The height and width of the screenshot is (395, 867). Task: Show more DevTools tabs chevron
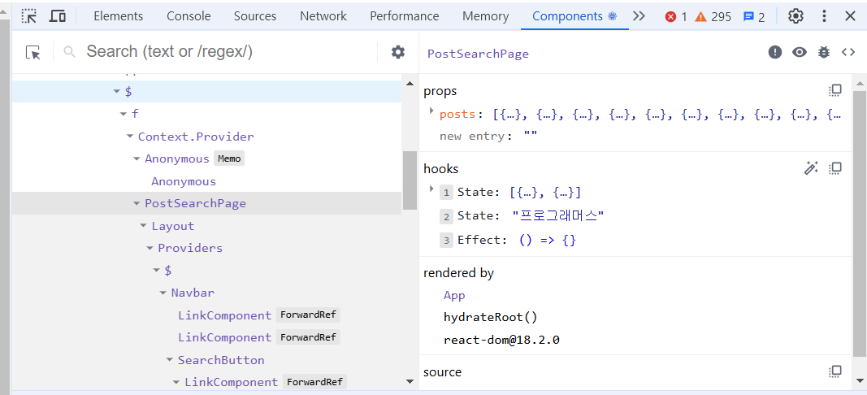click(639, 16)
